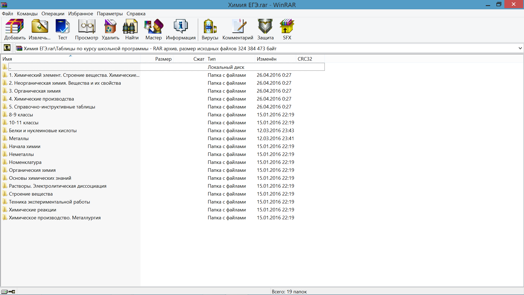
Task: Select the parent directory ".." entry
Action: click(10, 67)
